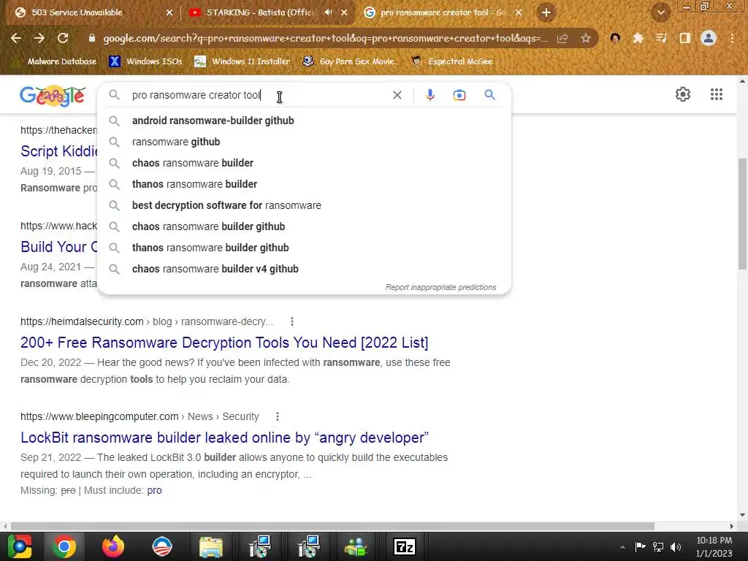Image resolution: width=748 pixels, height=561 pixels.
Task: Open the Chrome three-dot menu
Action: click(732, 38)
